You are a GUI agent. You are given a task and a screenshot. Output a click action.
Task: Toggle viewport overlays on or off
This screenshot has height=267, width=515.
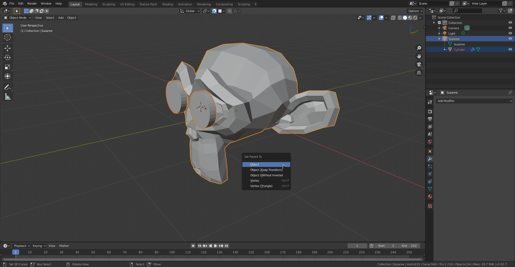coord(381,18)
